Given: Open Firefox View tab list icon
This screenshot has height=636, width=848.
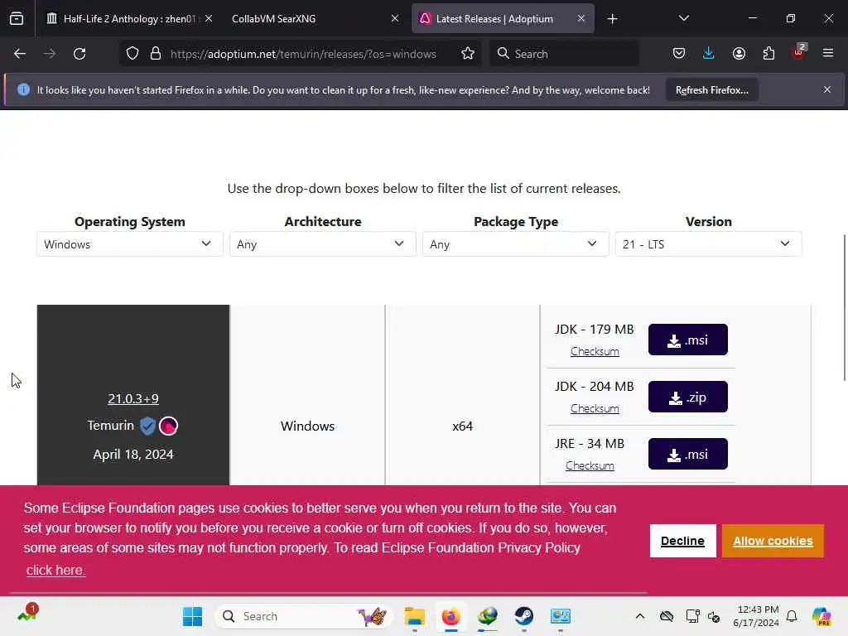Looking at the screenshot, I should pos(17,19).
